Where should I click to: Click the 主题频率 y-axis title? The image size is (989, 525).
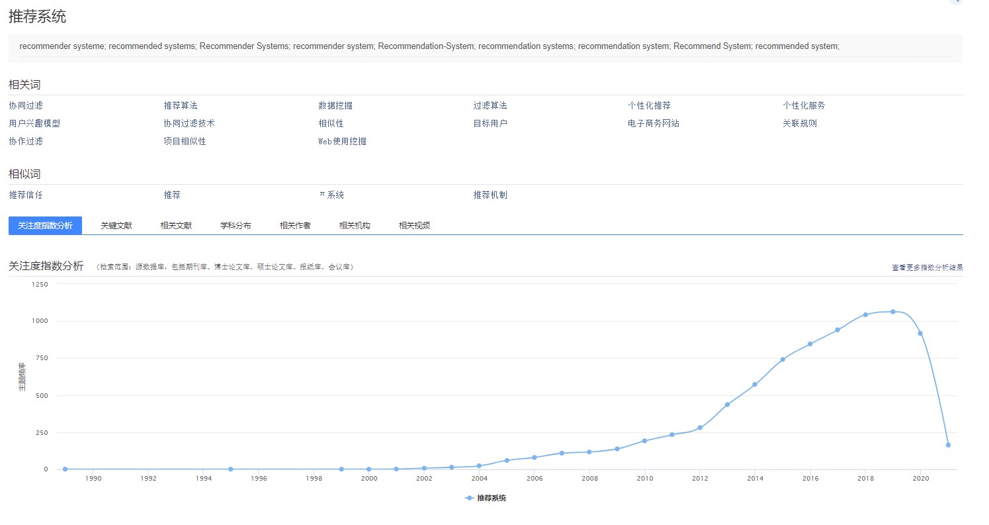[21, 377]
